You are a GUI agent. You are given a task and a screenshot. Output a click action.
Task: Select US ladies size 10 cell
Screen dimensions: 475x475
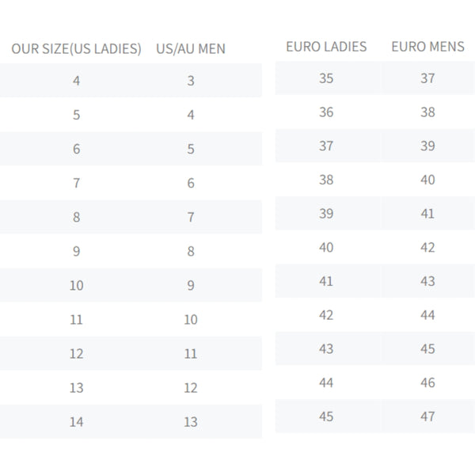tap(76, 285)
